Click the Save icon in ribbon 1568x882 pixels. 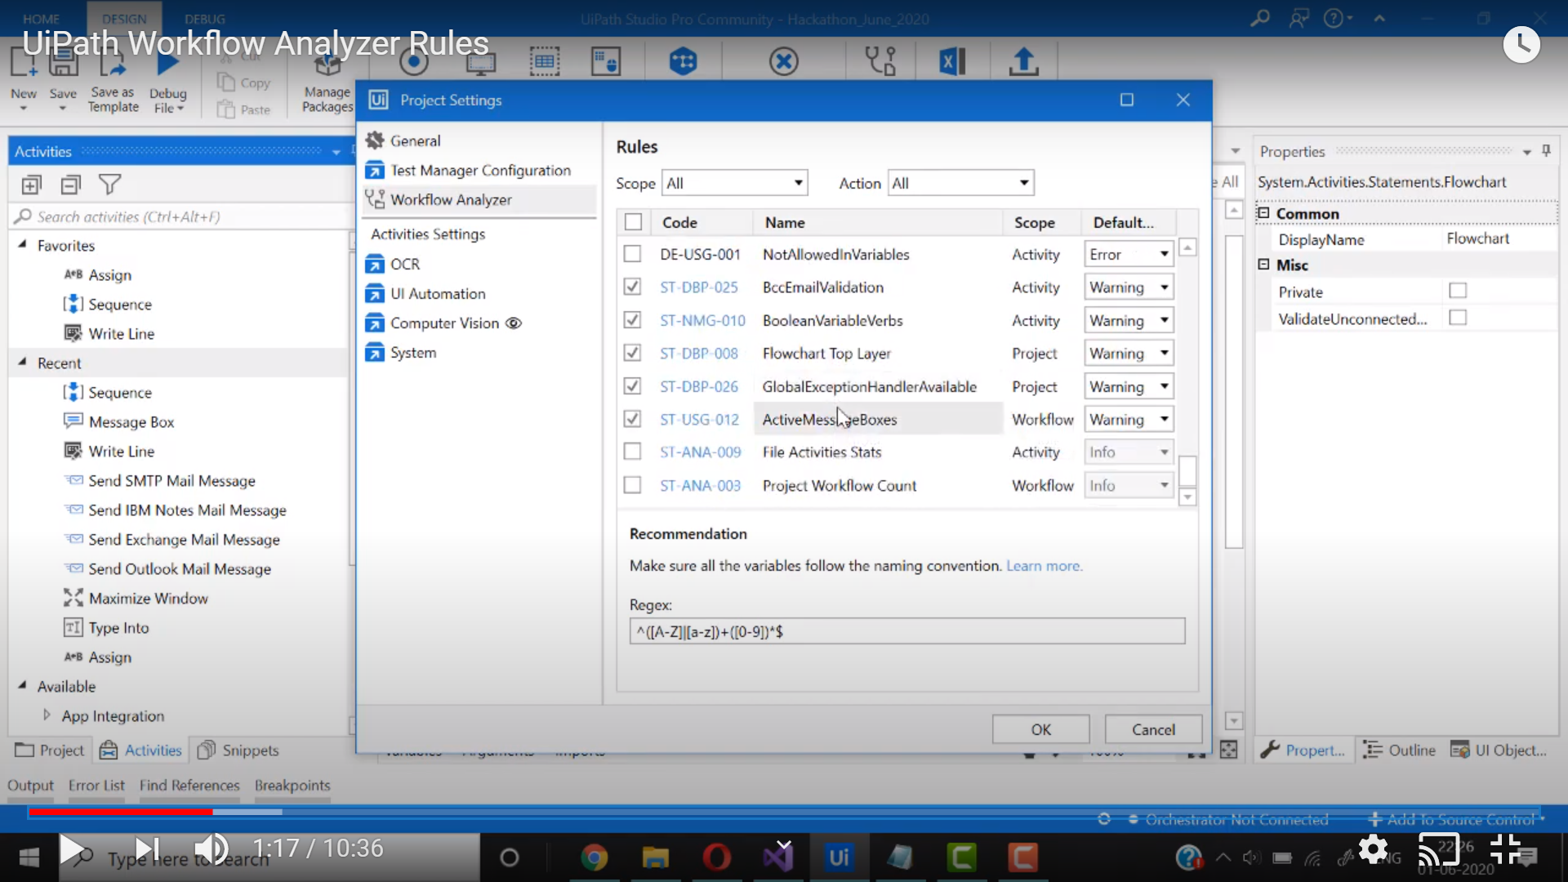63,62
